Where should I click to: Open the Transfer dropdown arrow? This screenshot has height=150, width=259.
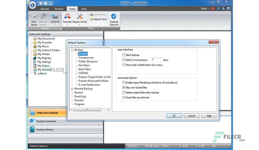(67, 24)
